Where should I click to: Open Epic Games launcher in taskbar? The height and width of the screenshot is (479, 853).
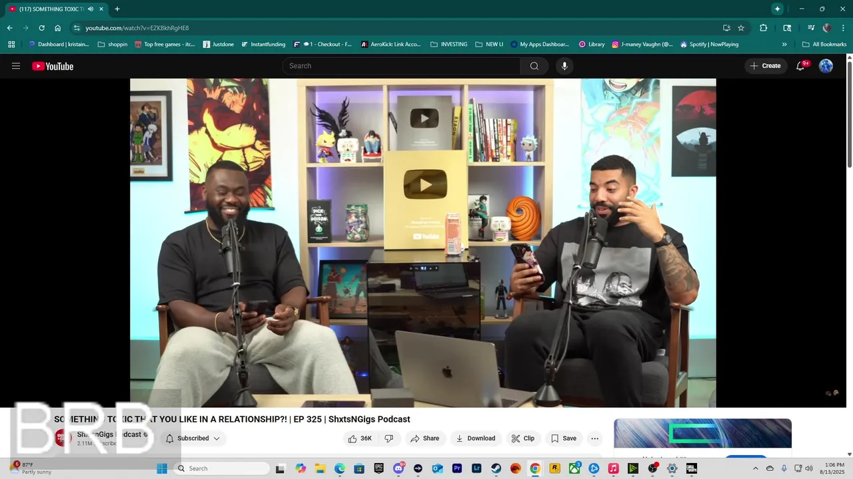(379, 468)
